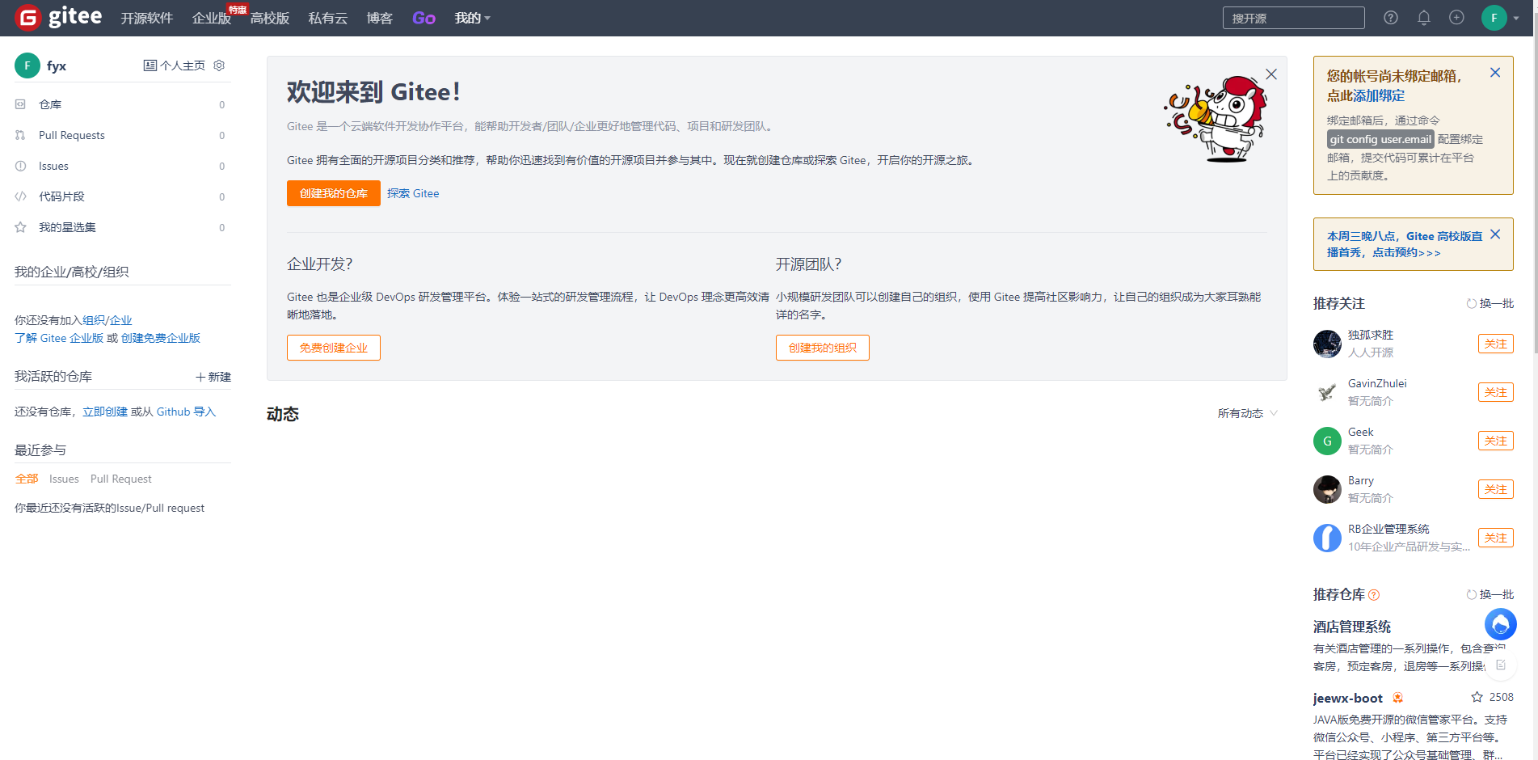
Task: Follow RB企业管理系统 with 关注 button
Action: pyautogui.click(x=1496, y=538)
